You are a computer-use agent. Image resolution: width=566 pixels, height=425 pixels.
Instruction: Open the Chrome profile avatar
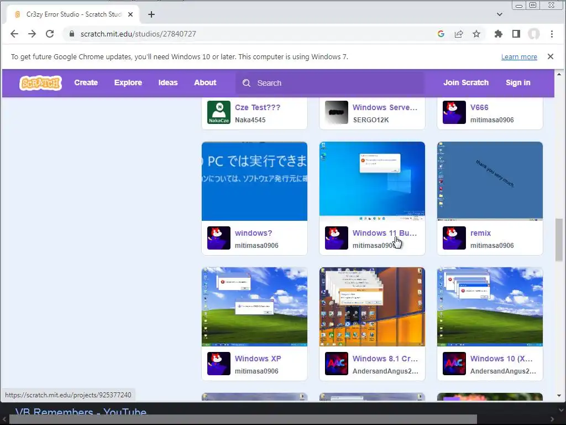(x=534, y=34)
